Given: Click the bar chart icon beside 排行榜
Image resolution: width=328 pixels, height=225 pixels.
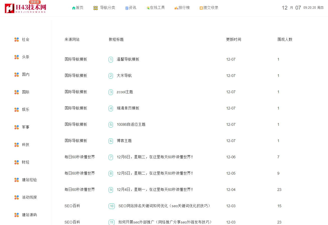Looking at the screenshot, I should [176, 8].
